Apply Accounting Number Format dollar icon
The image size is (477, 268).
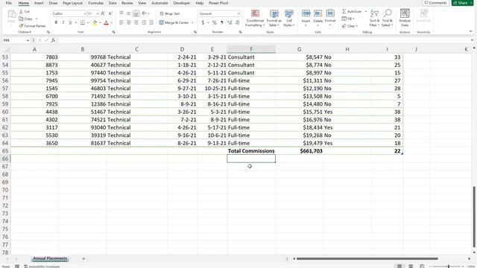[203, 23]
